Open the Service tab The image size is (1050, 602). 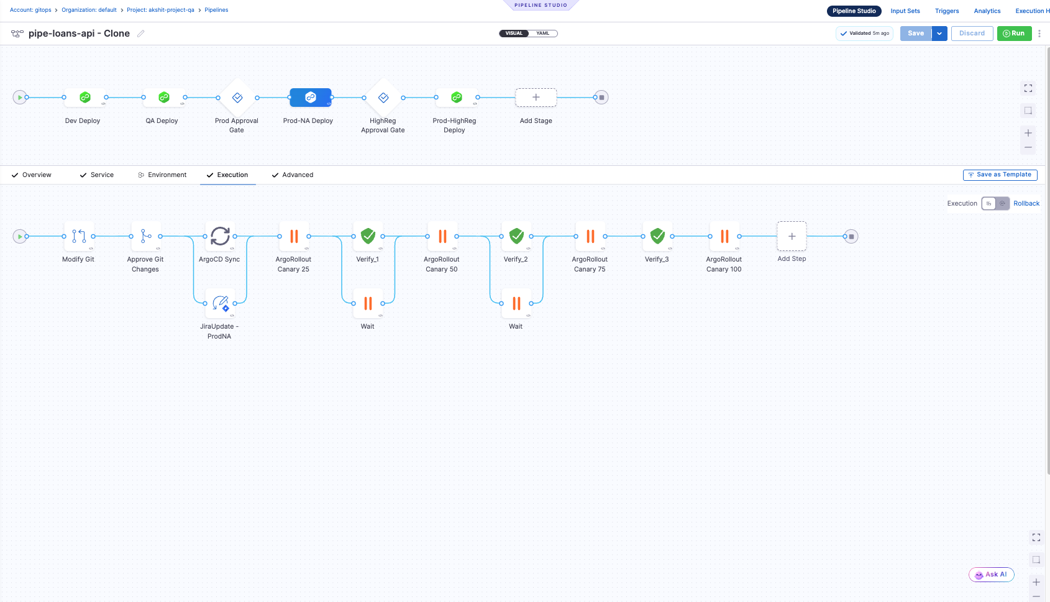[x=102, y=175]
